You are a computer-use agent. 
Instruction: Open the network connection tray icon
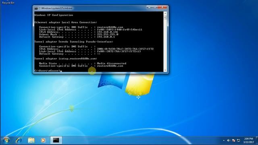239,141
